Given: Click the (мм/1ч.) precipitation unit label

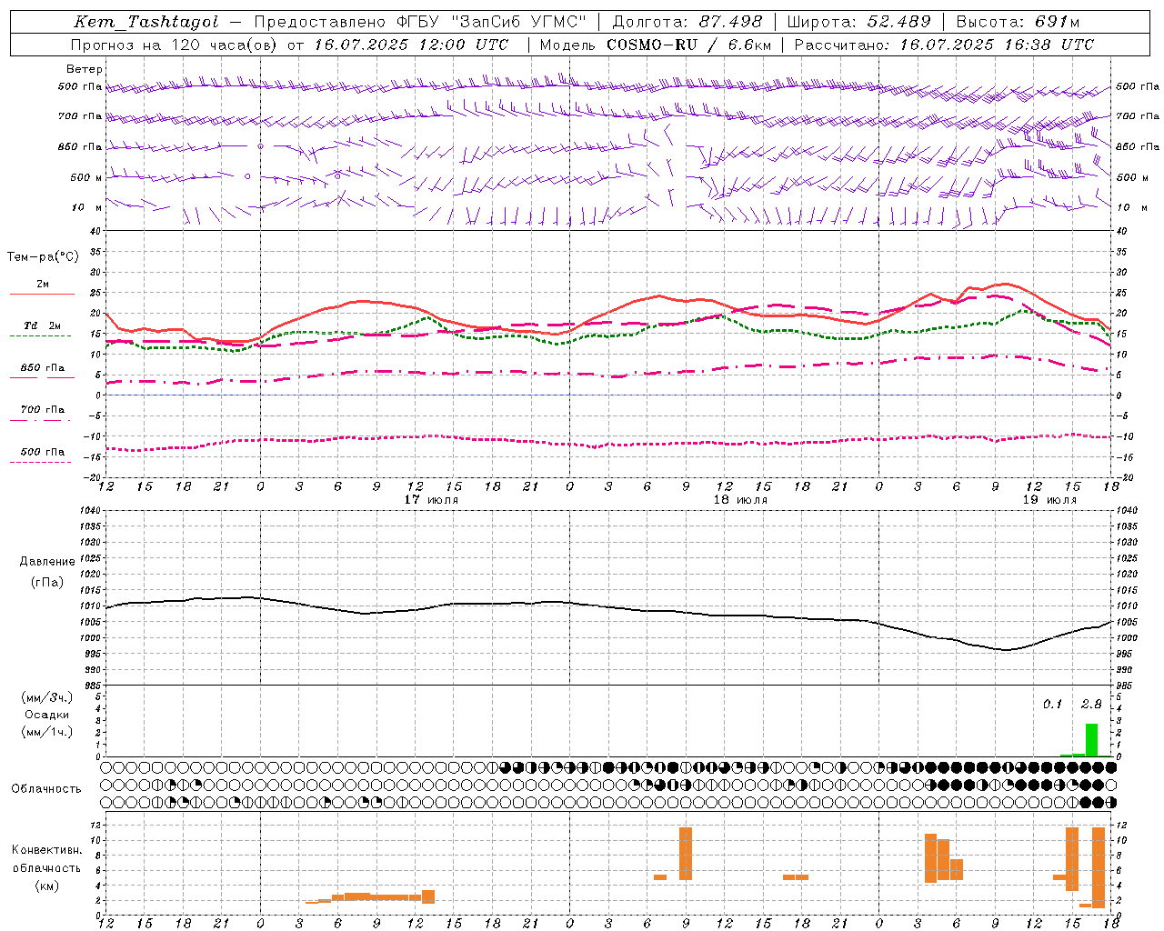Looking at the screenshot, I should [47, 732].
